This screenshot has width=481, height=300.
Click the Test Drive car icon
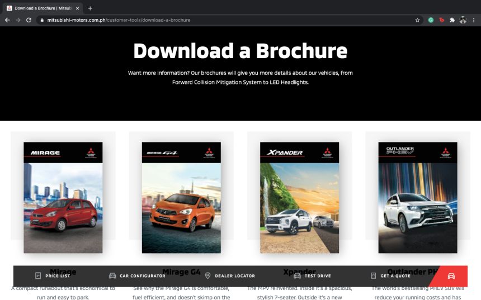click(x=297, y=276)
